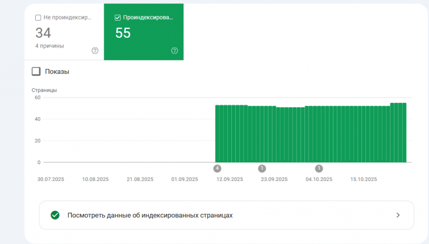Click the first green bar in chart

tap(217, 134)
